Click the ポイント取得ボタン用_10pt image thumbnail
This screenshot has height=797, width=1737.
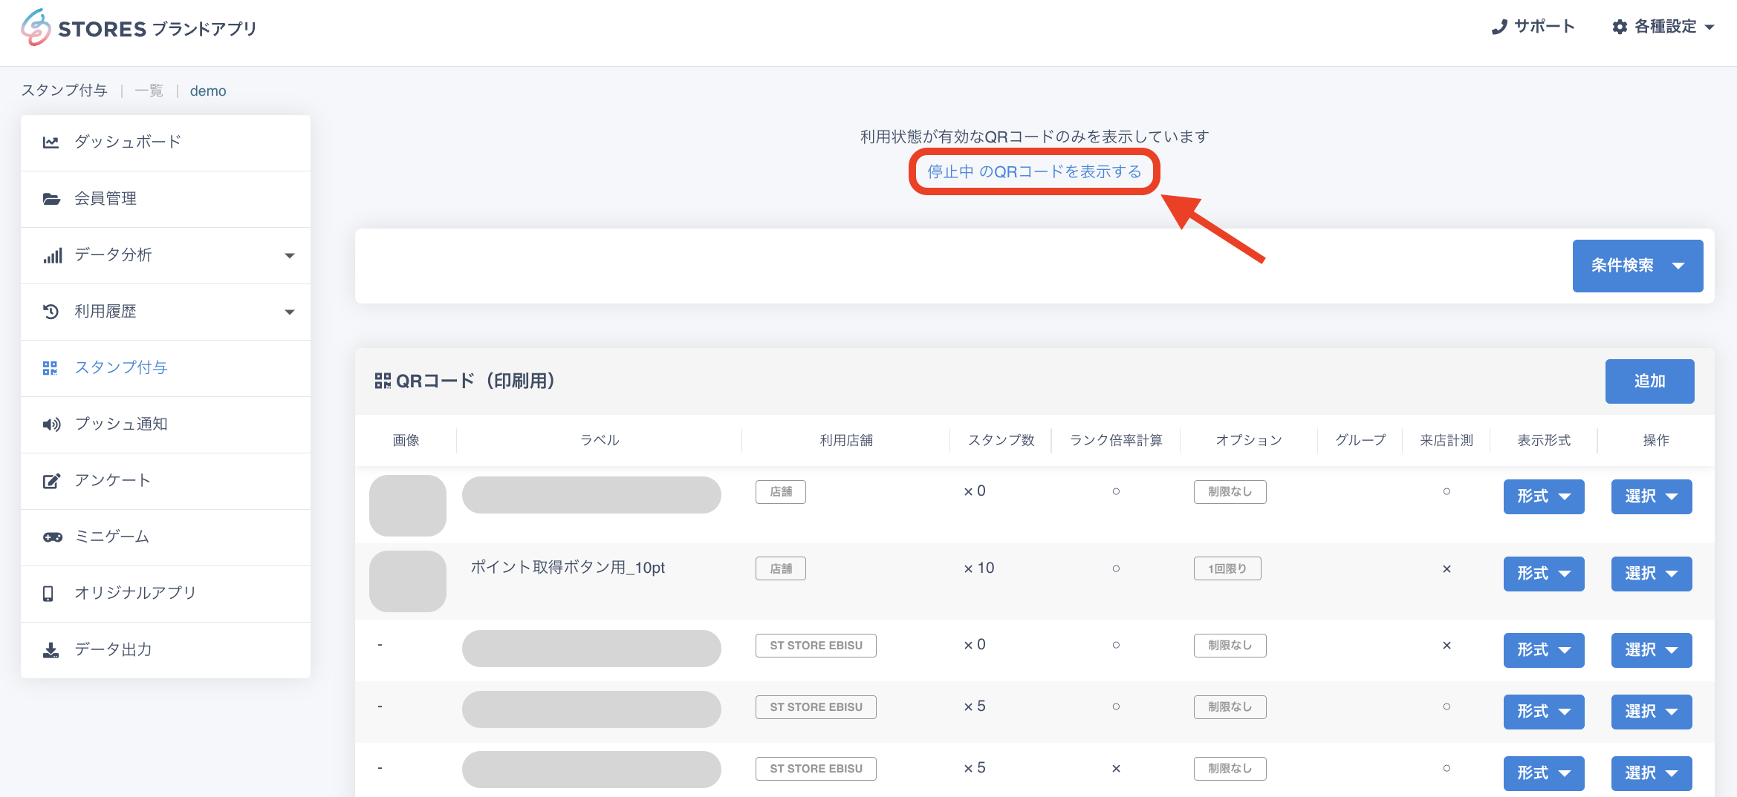tap(408, 581)
